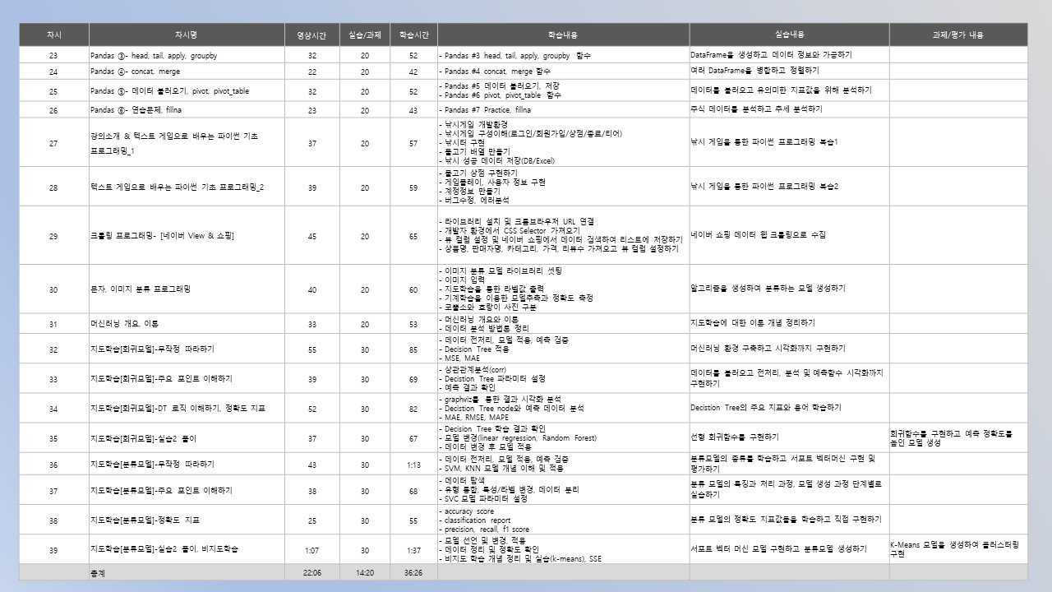Click the '여러 DataFrame을 병합하고 정렬하기' cell

tap(755, 72)
